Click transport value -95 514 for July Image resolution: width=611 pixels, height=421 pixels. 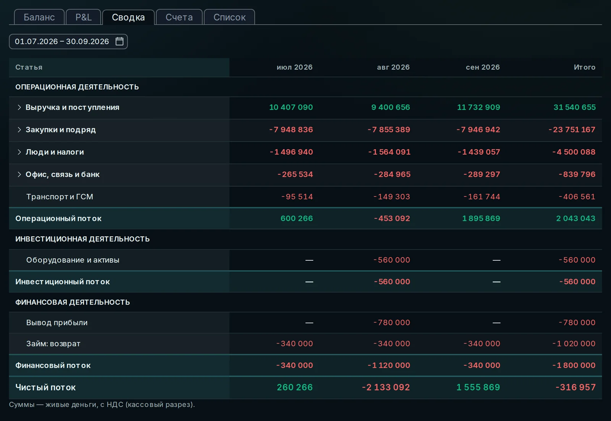pyautogui.click(x=297, y=197)
